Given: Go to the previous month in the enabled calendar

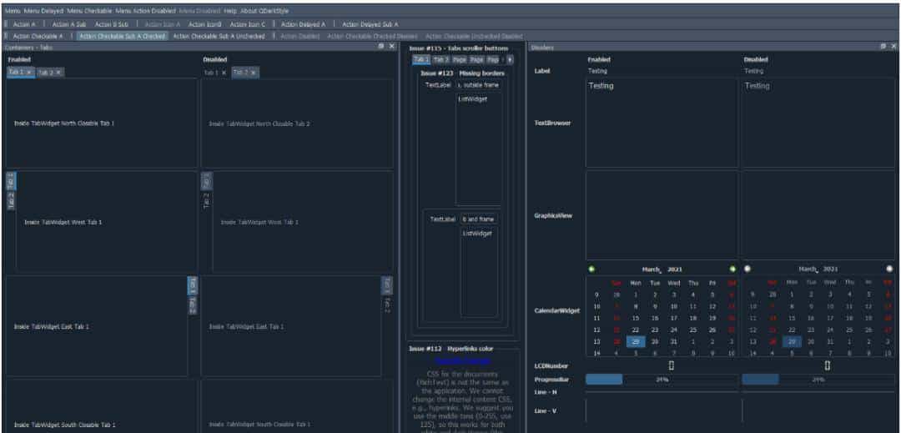Looking at the screenshot, I should pos(591,269).
